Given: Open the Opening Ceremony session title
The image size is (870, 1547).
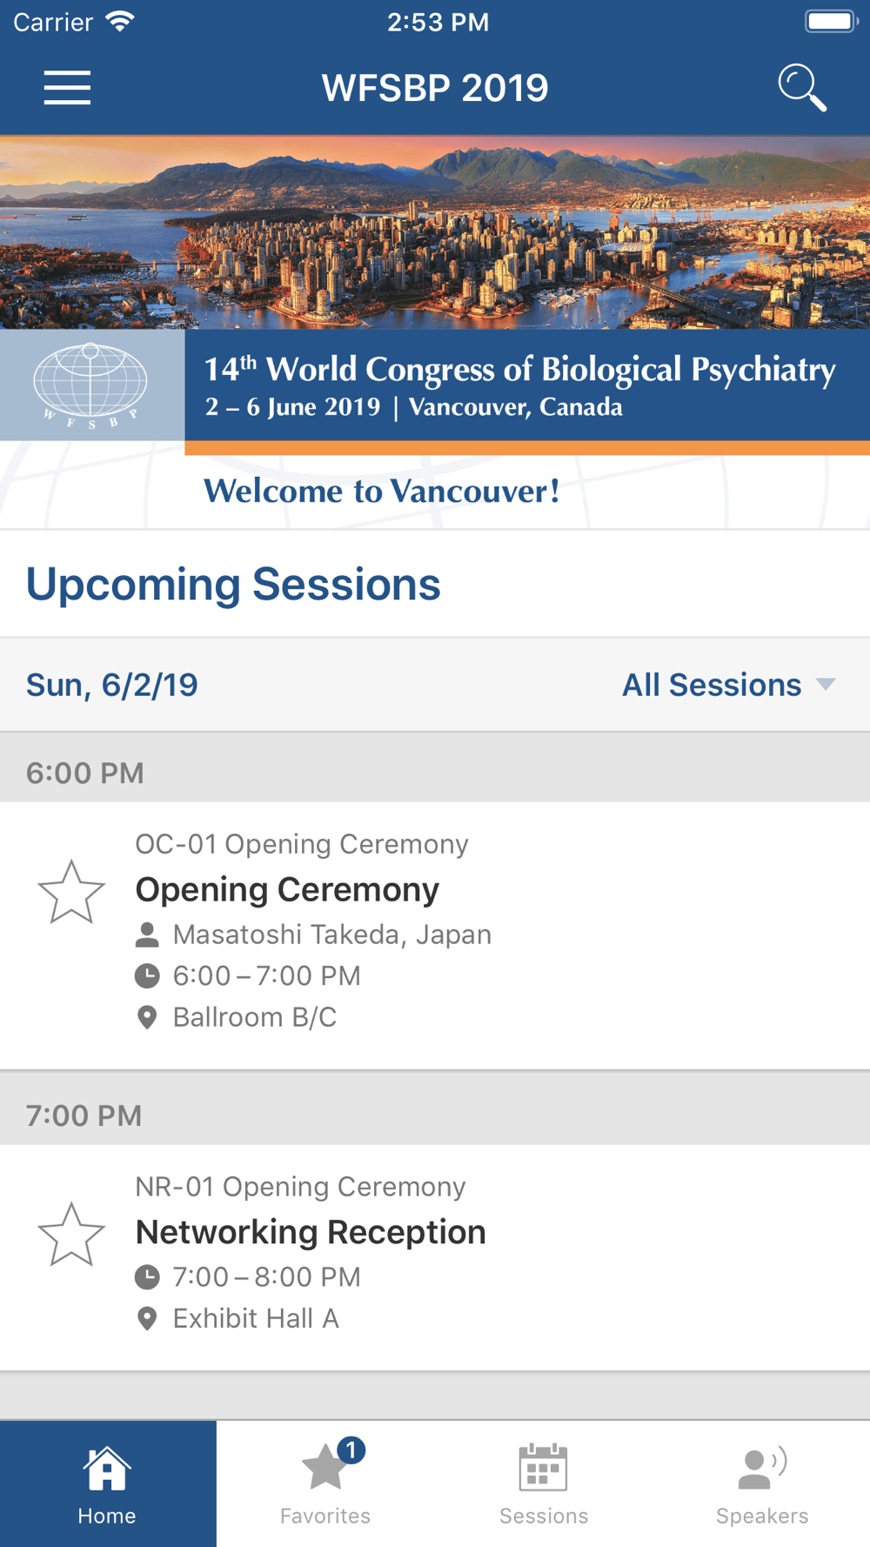Looking at the screenshot, I should click(287, 889).
